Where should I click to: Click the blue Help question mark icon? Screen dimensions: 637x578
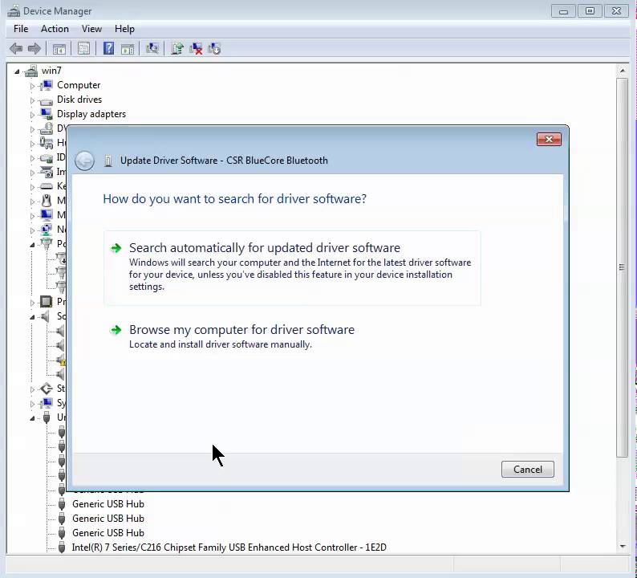pos(108,48)
